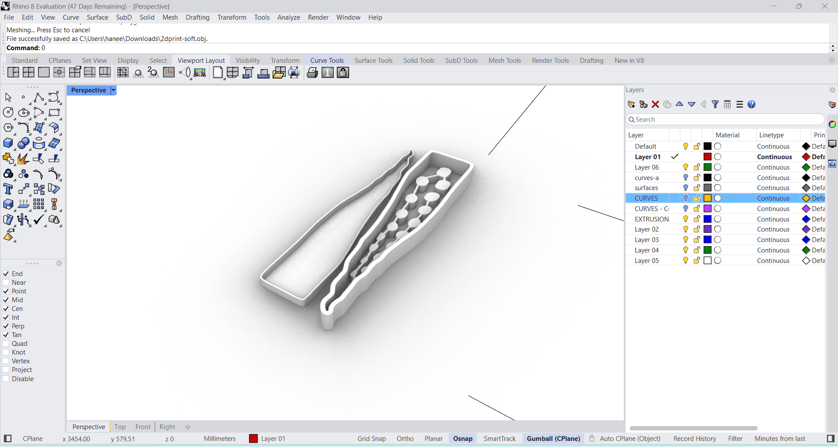The height and width of the screenshot is (447, 838).
Task: Select the Text object tool
Action: pyautogui.click(x=8, y=189)
